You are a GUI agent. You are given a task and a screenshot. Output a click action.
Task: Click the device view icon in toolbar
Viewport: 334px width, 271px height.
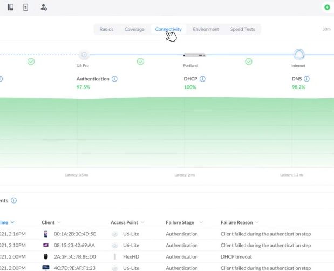point(25,8)
